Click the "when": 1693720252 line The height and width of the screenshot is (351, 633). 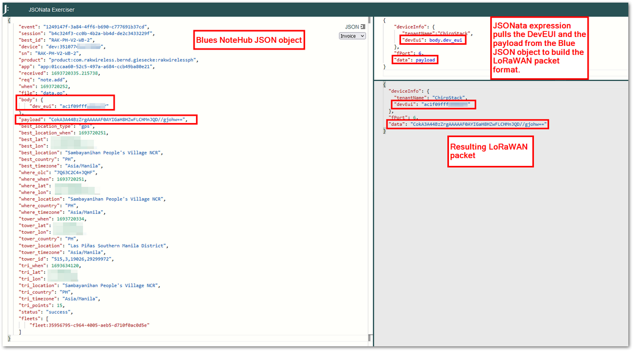(x=44, y=86)
